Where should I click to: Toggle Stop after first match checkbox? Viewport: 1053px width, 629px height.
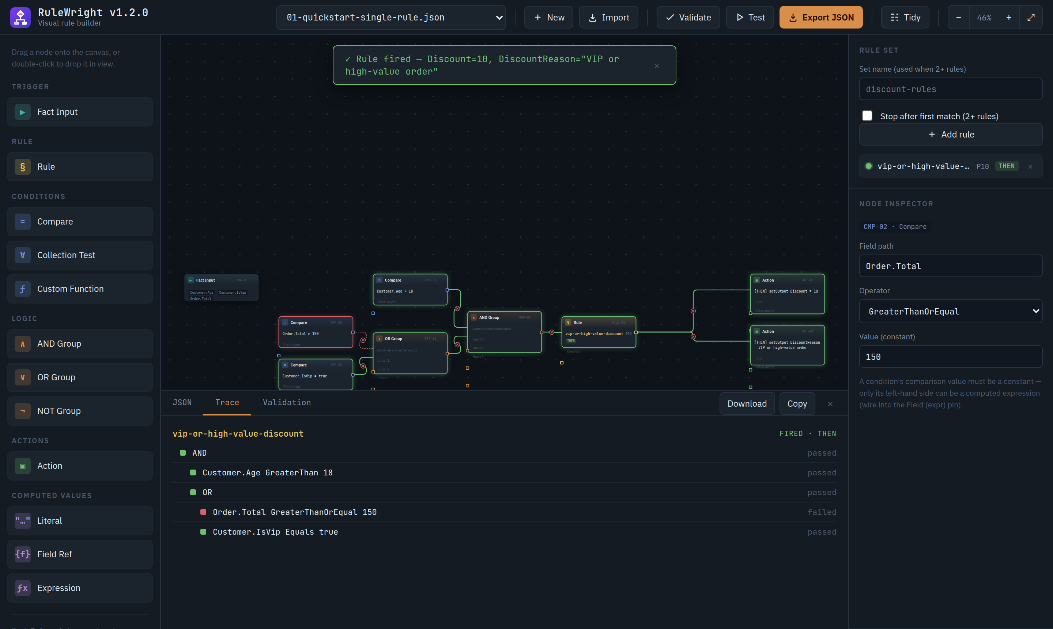[x=867, y=116]
